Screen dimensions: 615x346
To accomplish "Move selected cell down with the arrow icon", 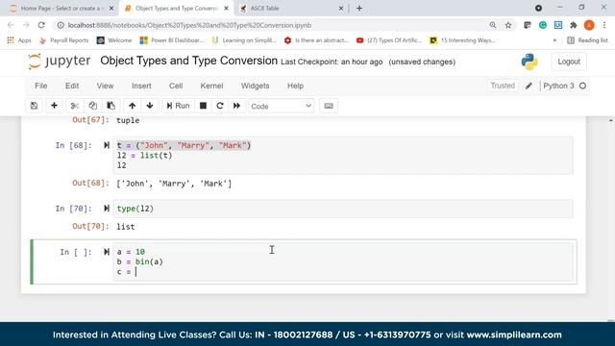I will (x=150, y=106).
